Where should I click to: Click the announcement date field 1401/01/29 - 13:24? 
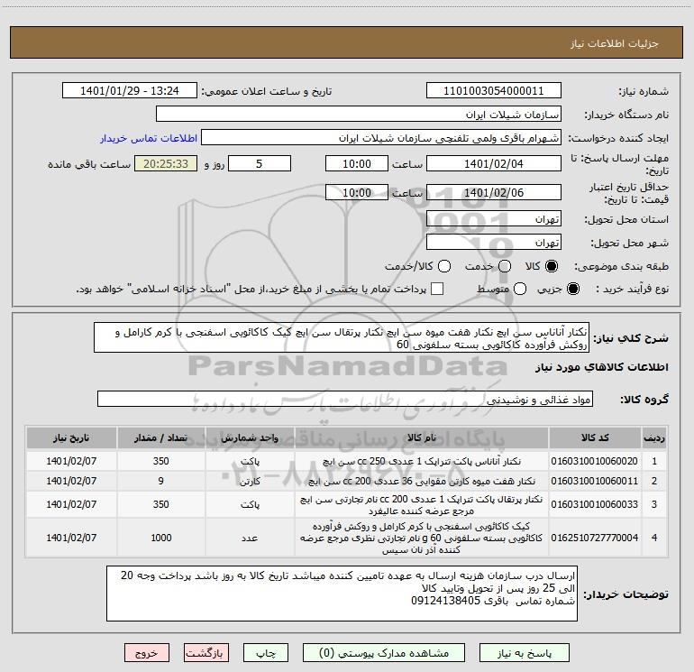[130, 91]
